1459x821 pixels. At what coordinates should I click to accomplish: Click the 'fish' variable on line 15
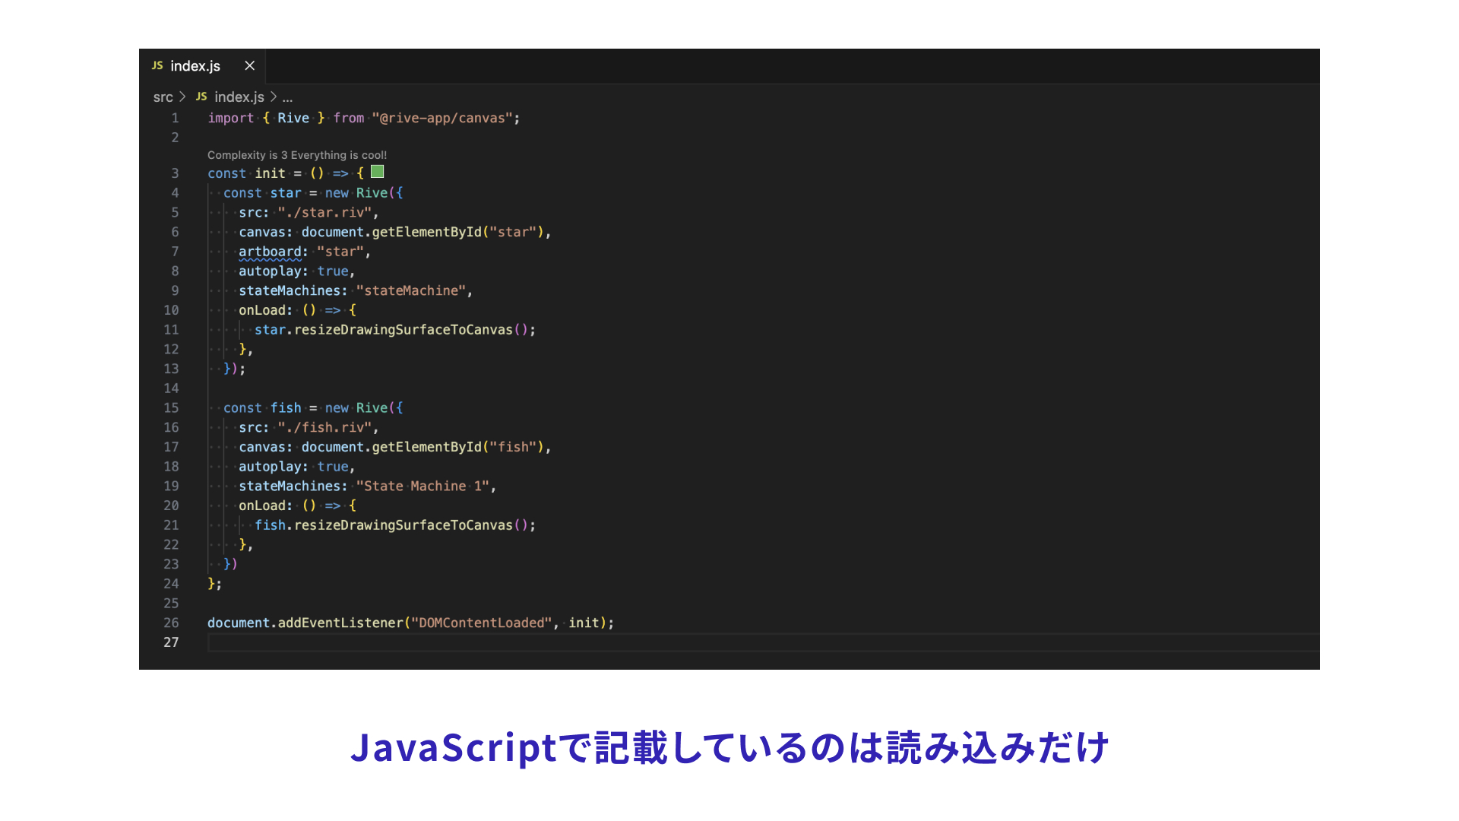pyautogui.click(x=286, y=408)
